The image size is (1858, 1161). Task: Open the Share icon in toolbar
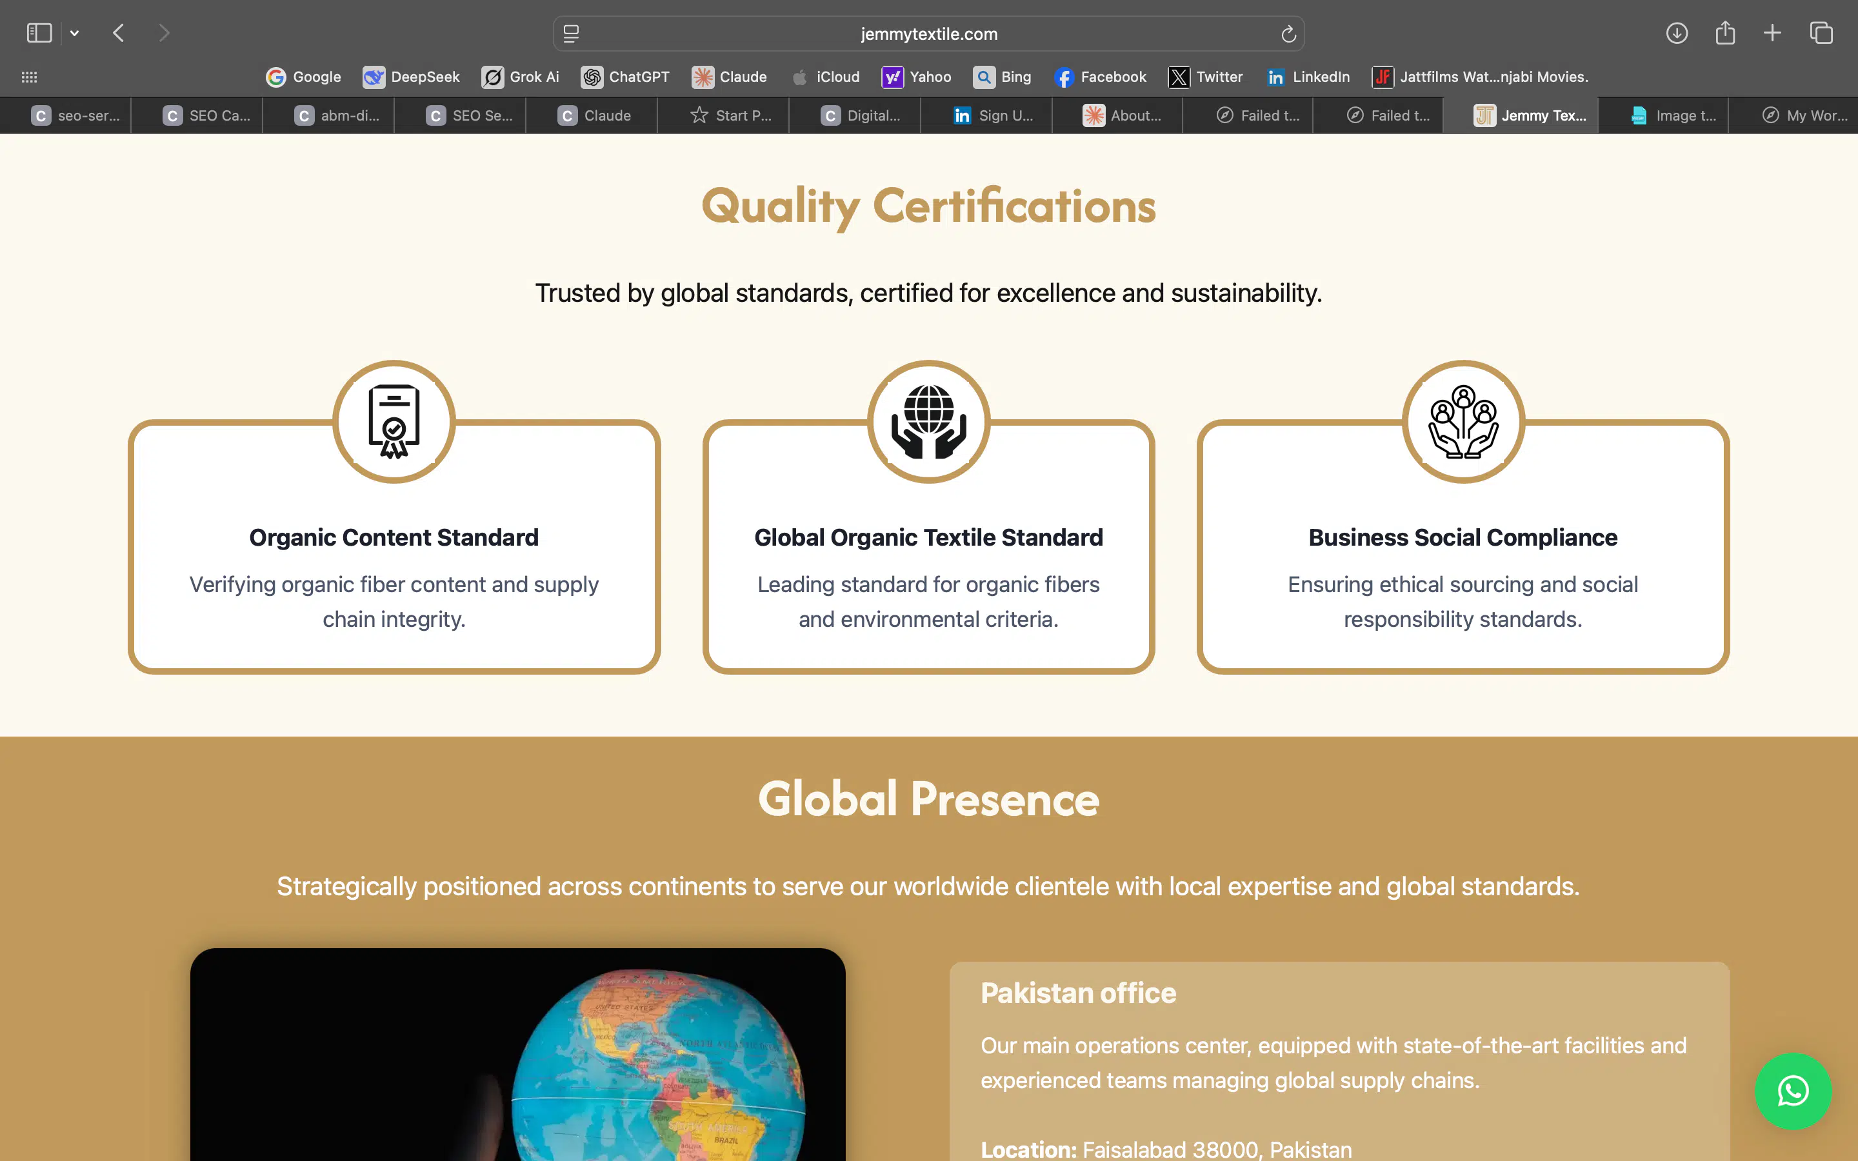pyautogui.click(x=1725, y=33)
